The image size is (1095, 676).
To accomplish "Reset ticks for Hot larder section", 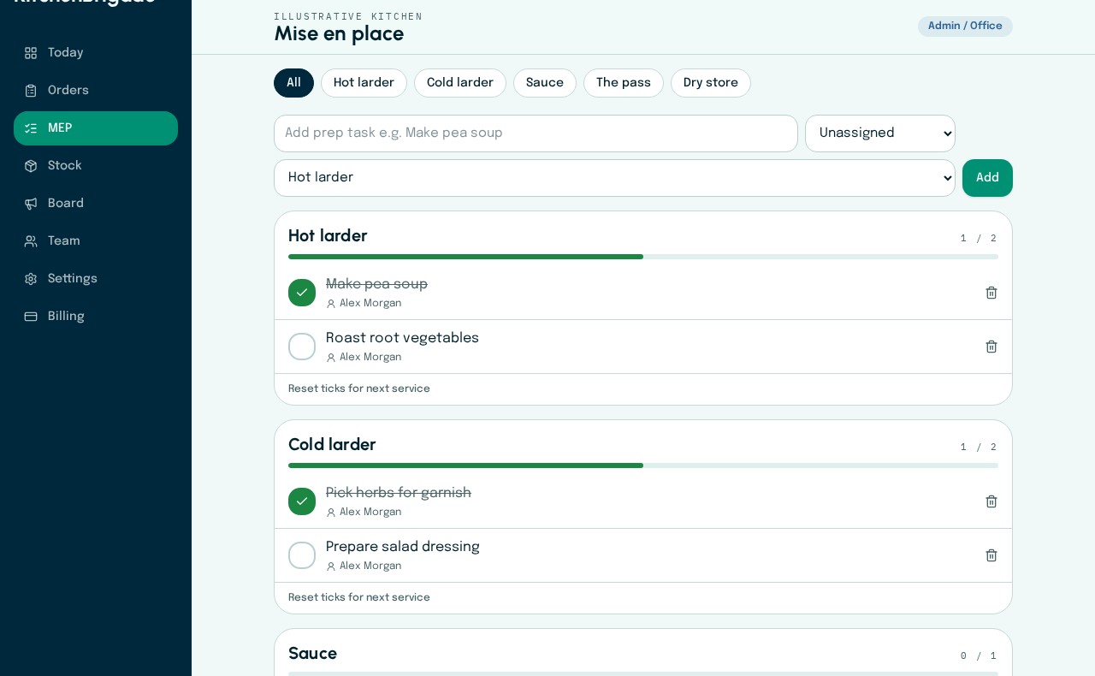I will 359,389.
